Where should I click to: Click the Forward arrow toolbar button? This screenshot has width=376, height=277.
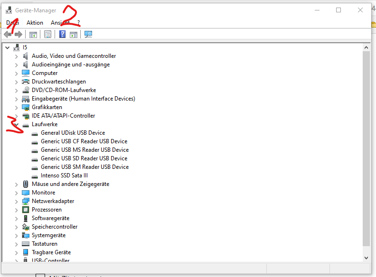19,34
